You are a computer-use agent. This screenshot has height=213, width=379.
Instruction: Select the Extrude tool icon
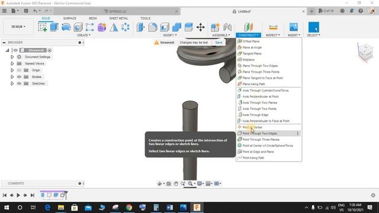(x=54, y=27)
